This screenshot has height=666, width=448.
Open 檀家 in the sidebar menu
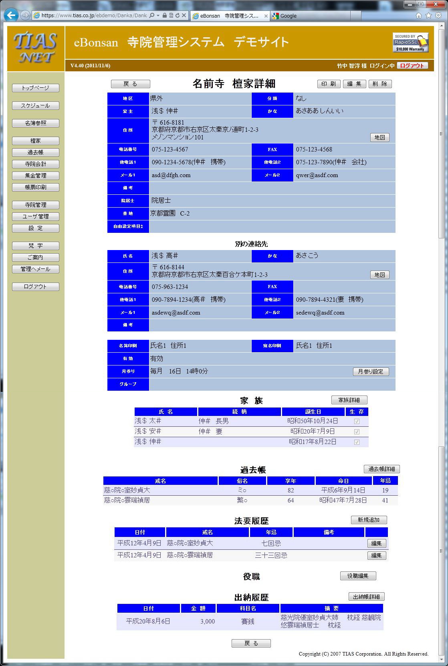36,141
